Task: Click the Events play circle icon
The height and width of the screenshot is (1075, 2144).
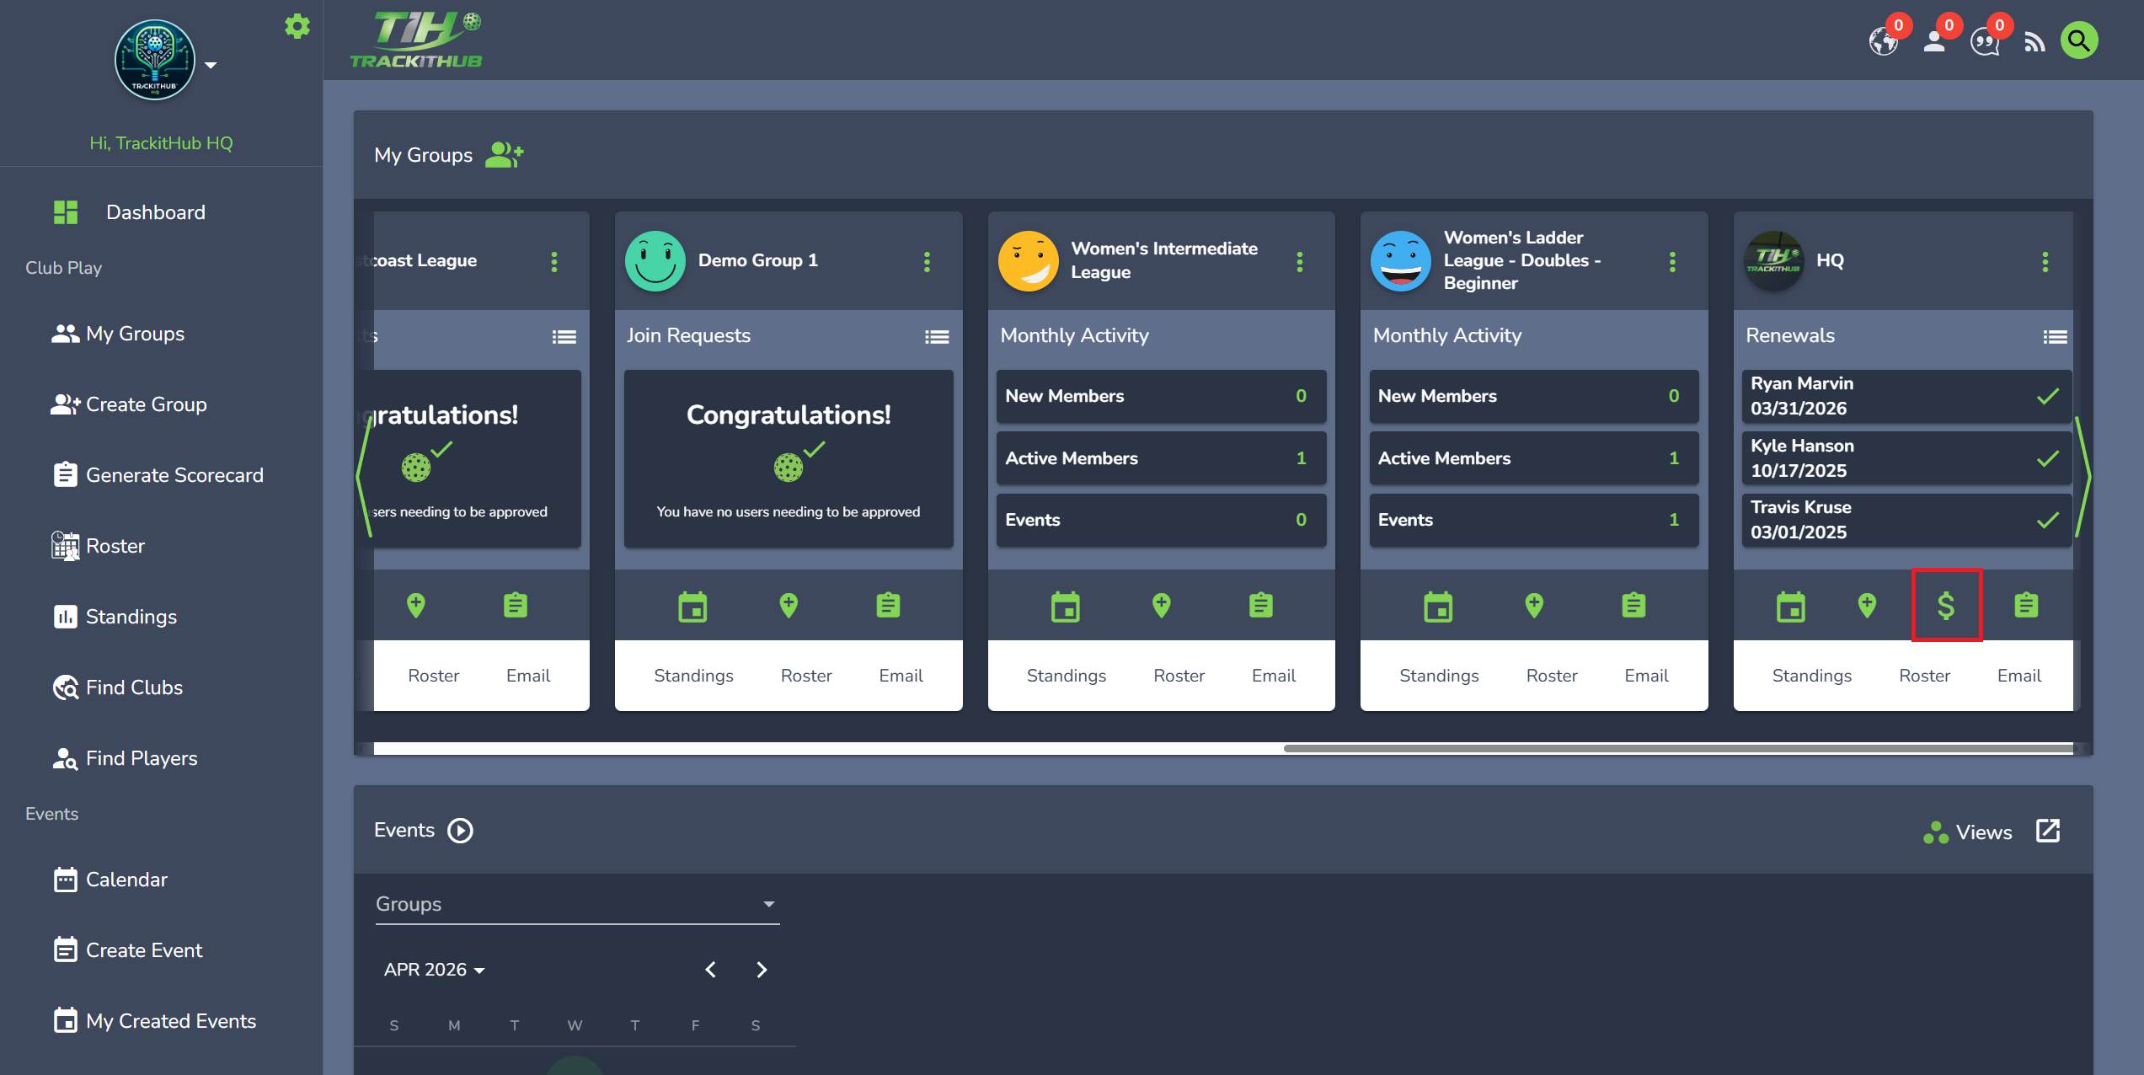Action: (460, 831)
